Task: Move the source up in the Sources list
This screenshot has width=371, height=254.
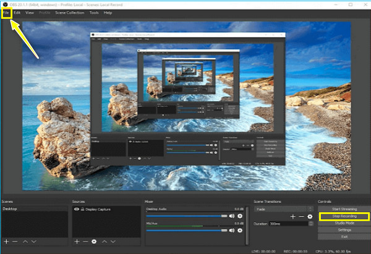Action: click(104, 242)
